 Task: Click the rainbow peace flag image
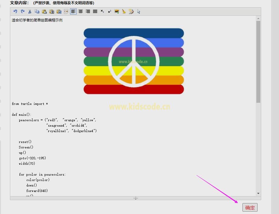pos(134,61)
